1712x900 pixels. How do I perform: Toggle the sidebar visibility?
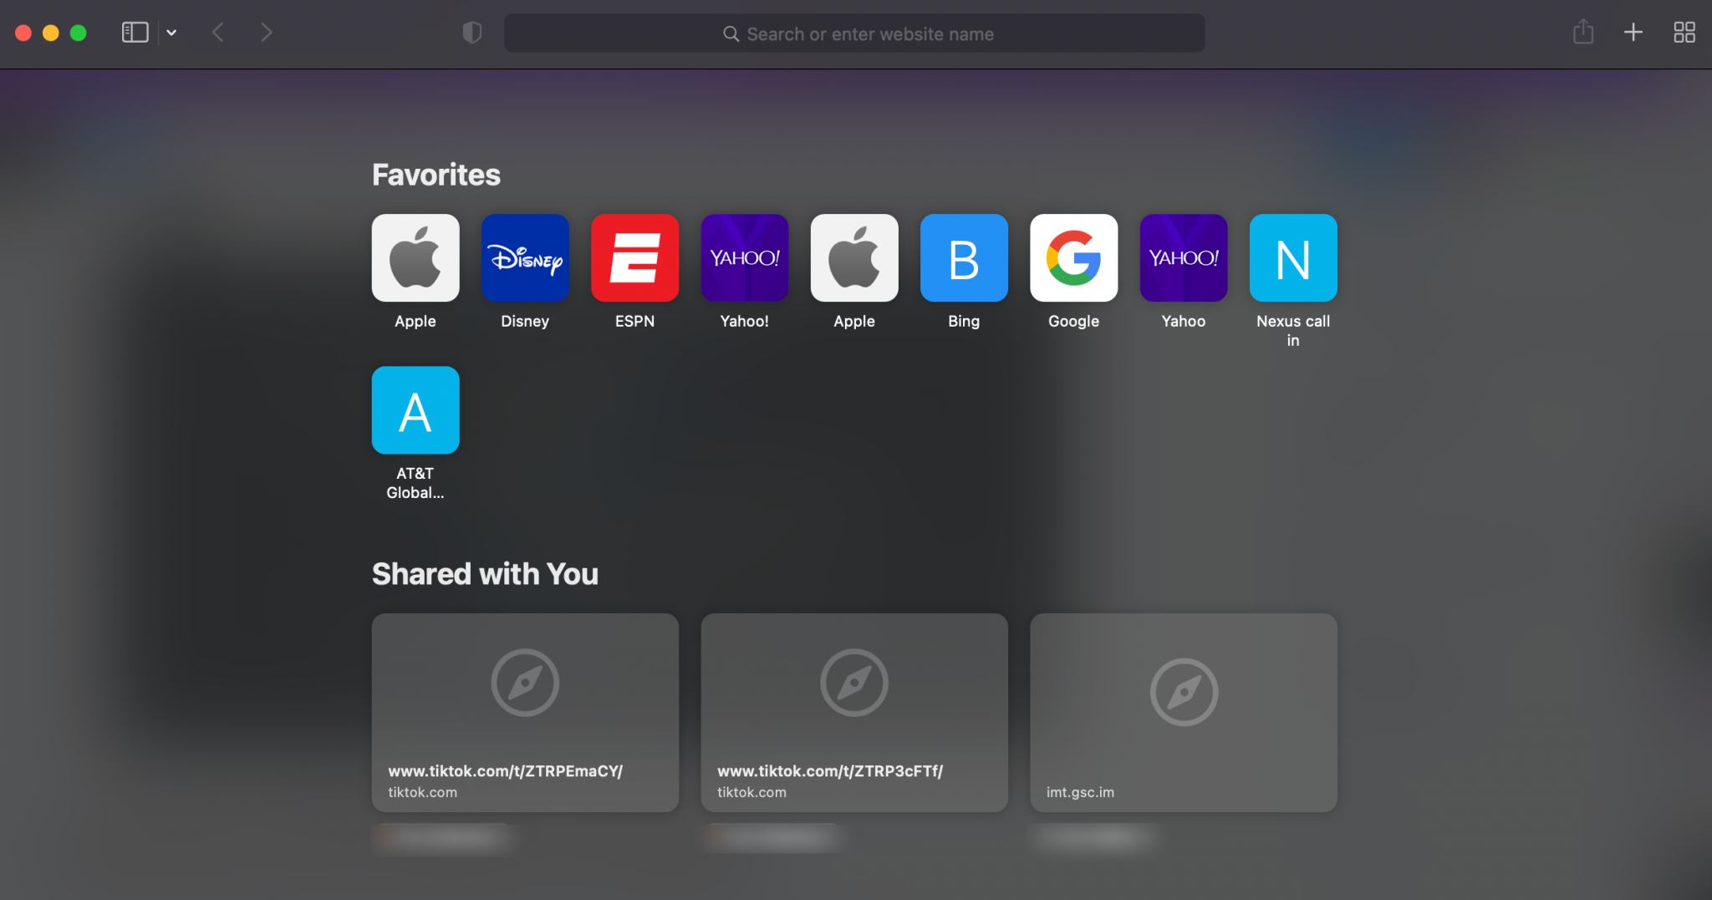pyautogui.click(x=135, y=32)
